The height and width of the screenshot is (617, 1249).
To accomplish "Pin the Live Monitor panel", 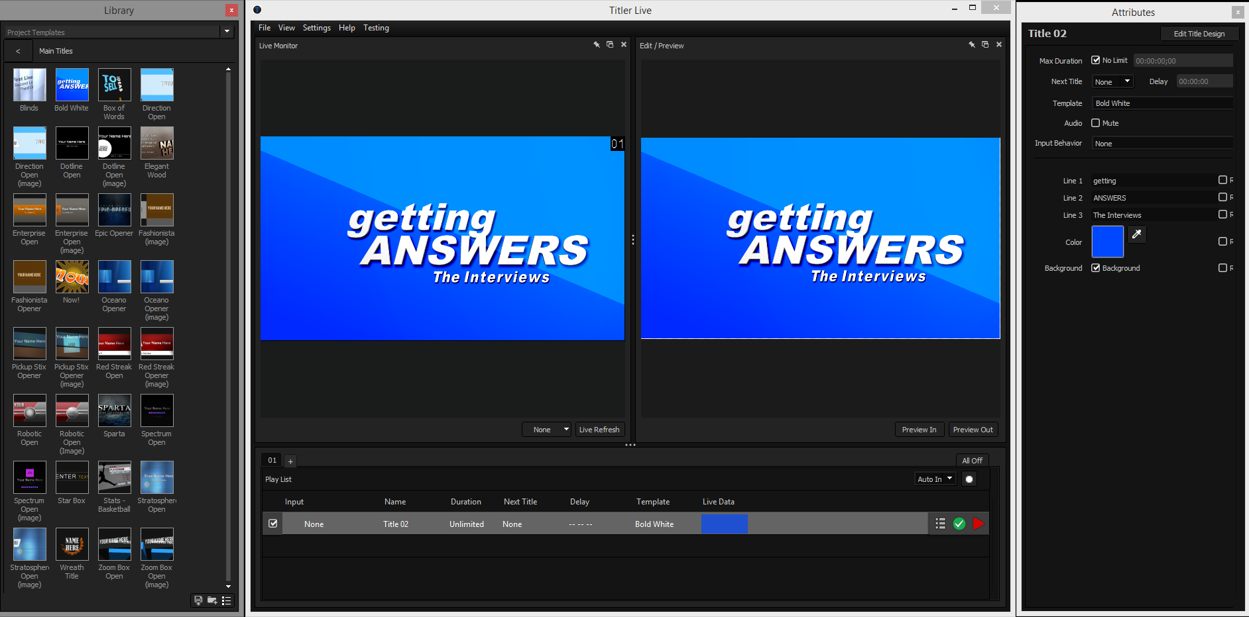I will pyautogui.click(x=597, y=45).
